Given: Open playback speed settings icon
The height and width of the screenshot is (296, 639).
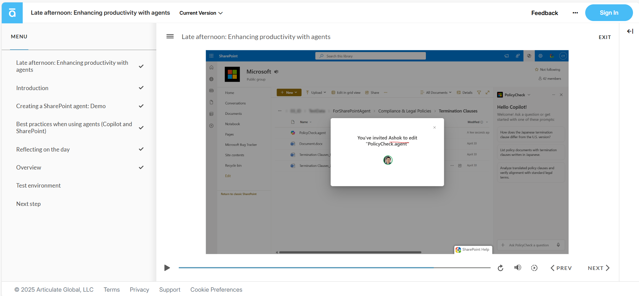Looking at the screenshot, I should point(534,268).
